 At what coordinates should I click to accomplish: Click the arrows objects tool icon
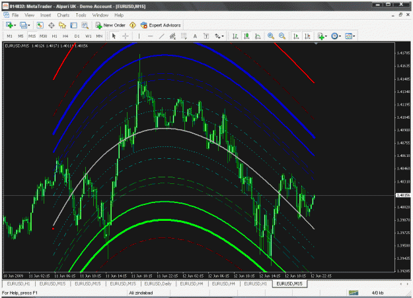point(217,36)
